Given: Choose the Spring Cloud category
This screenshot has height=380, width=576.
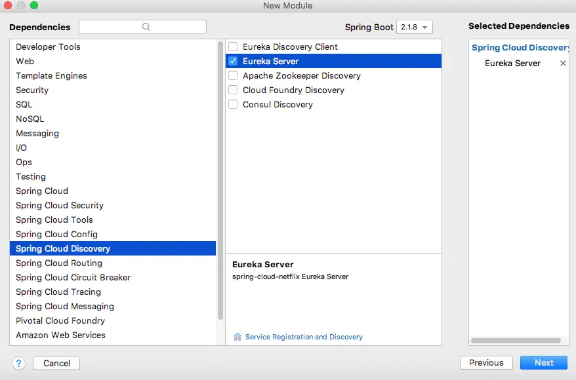Looking at the screenshot, I should 113,191.
